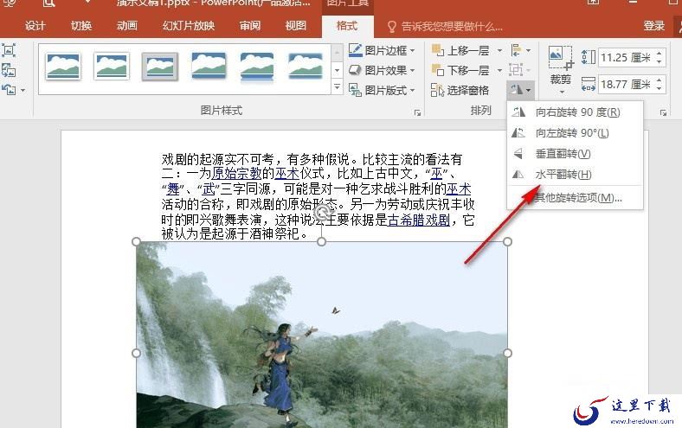Click the 古希腊戏剧 hyperlink
682x428 pixels.
(x=418, y=220)
